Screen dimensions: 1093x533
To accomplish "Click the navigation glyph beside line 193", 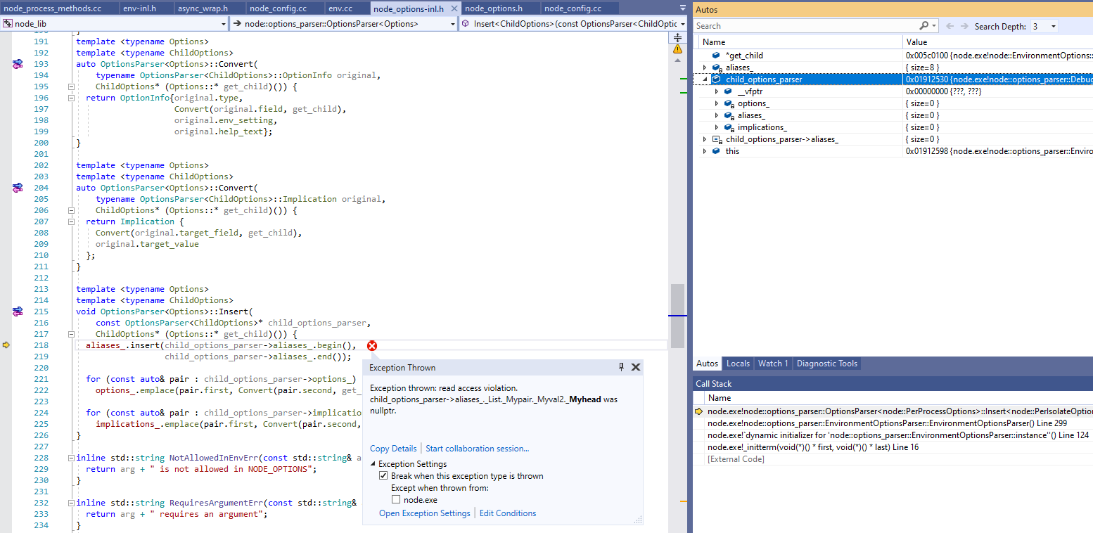I will pos(18,64).
